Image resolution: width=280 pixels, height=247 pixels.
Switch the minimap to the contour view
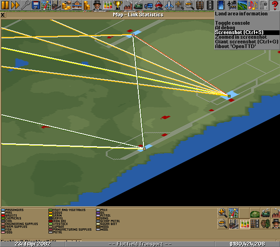pos(255,213)
